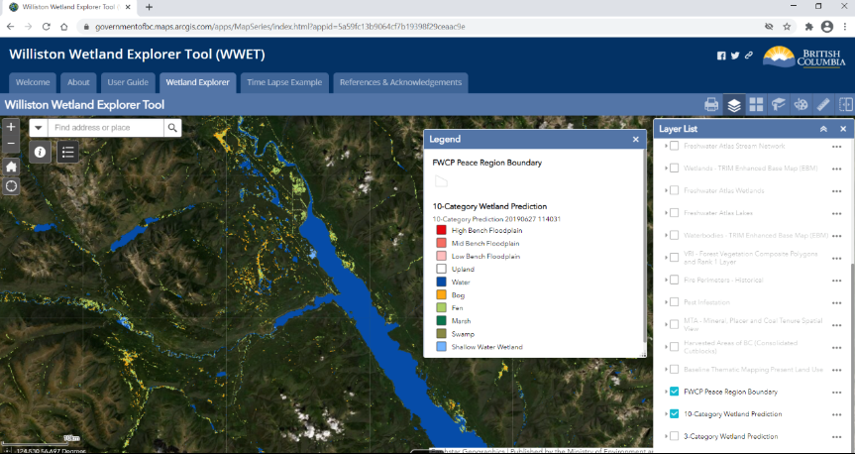Find my location on the map

11,186
